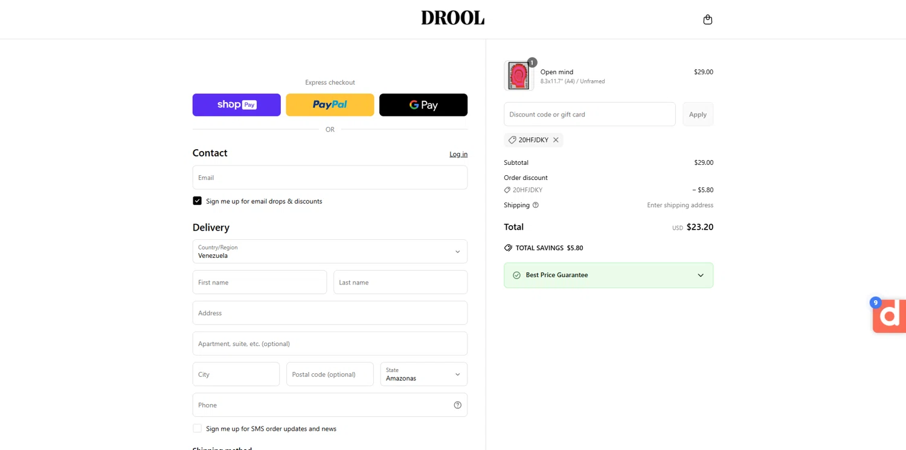Remove applied discount code 20HFJDKY
Screen dimensions: 906x450
tap(556, 140)
